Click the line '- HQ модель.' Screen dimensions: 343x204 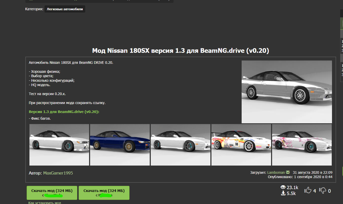pos(40,85)
